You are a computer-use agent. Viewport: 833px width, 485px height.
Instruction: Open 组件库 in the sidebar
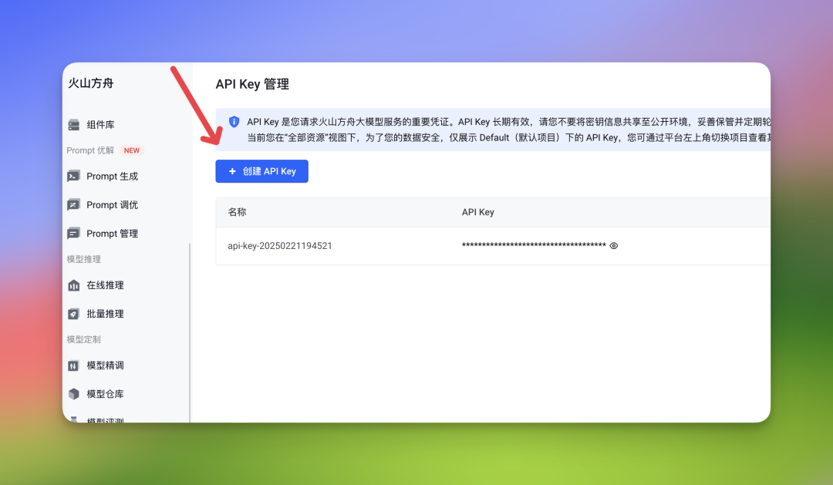pos(100,125)
